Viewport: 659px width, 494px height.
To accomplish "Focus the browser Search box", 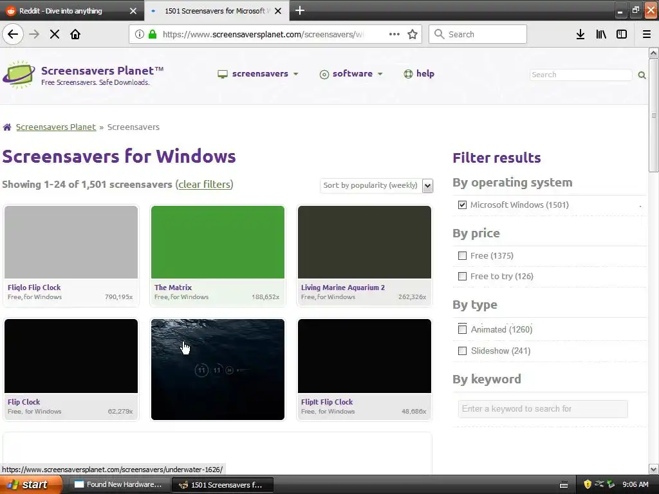I will point(478,34).
